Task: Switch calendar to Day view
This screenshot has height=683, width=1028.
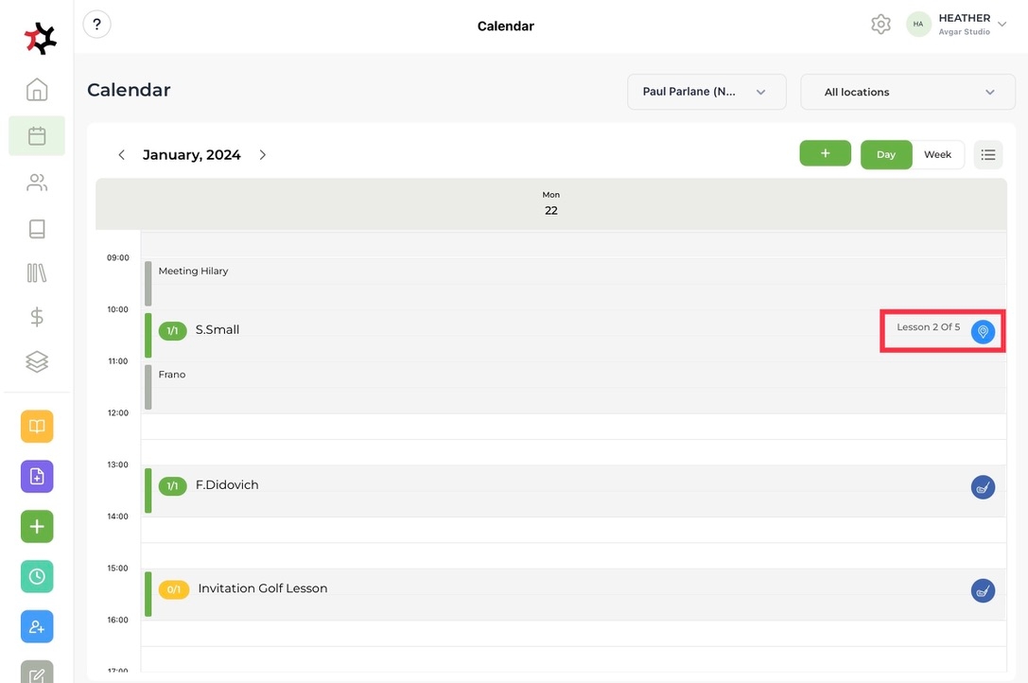Action: coord(885,154)
